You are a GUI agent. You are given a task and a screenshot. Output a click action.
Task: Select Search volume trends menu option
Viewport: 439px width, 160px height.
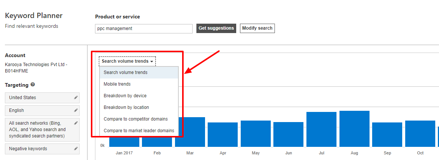point(139,72)
